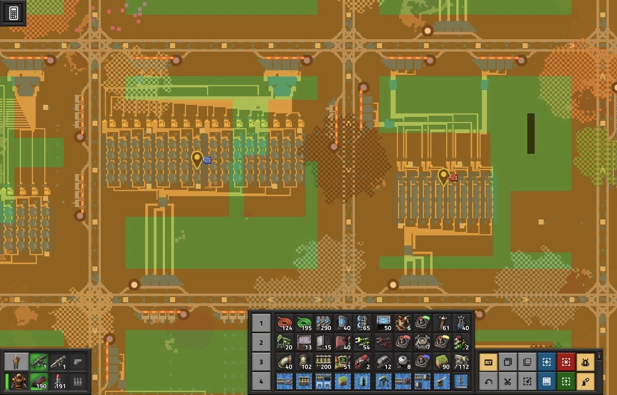
Task: Select landfill blueprint in row 4
Action: click(x=343, y=381)
